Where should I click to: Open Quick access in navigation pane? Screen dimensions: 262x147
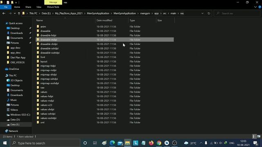tap(16, 23)
